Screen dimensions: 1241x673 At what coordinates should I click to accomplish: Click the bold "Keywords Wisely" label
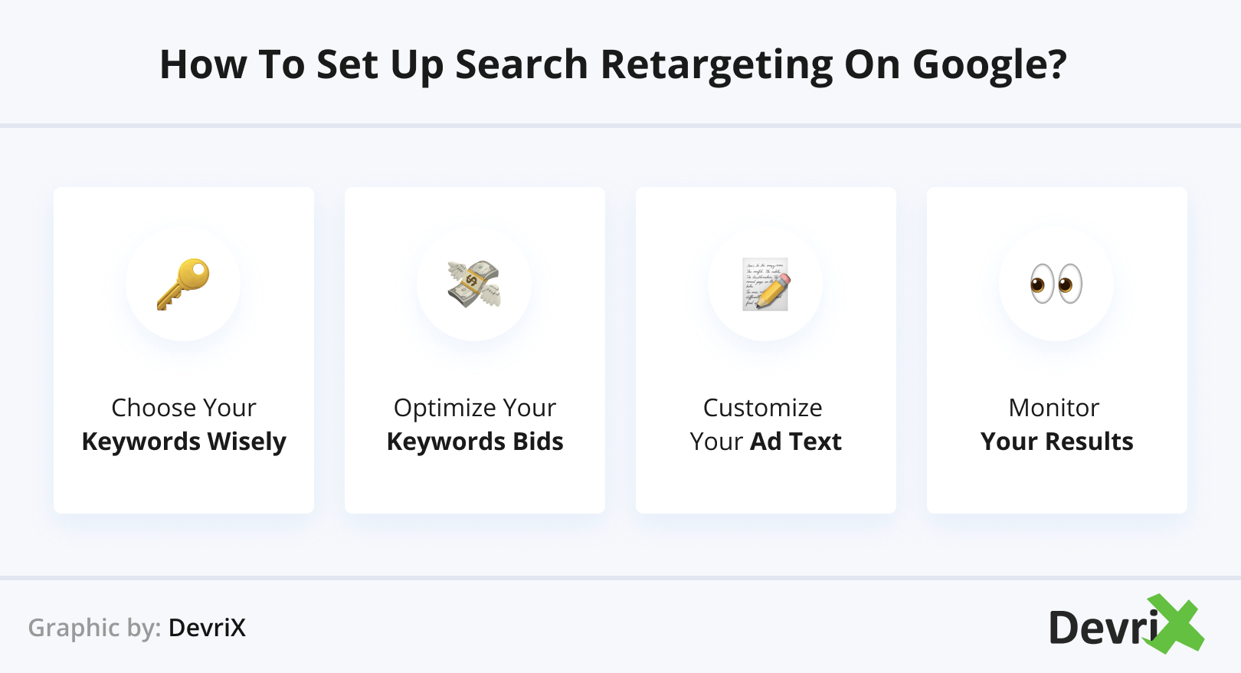[184, 442]
